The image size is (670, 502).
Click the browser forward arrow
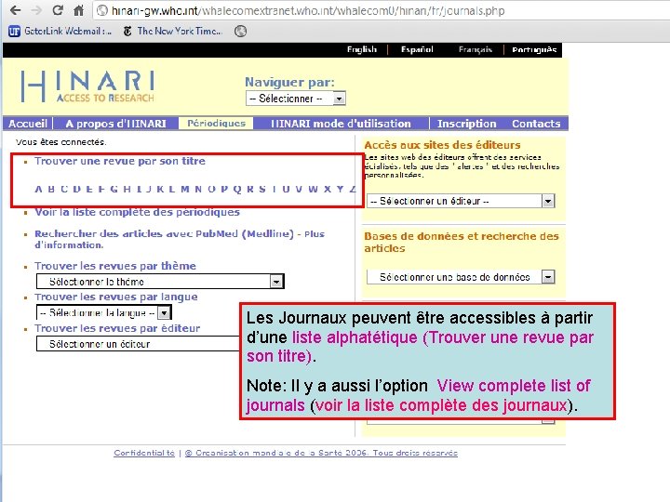pos(36,10)
